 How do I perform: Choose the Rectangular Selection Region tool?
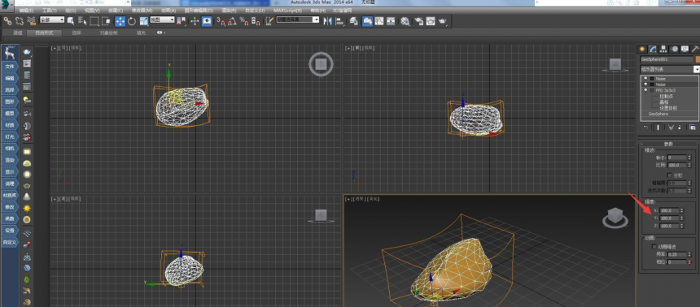tap(94, 20)
